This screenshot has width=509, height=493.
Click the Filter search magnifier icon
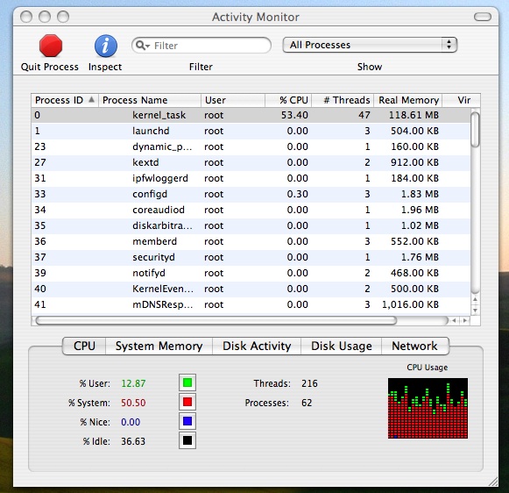coord(143,45)
